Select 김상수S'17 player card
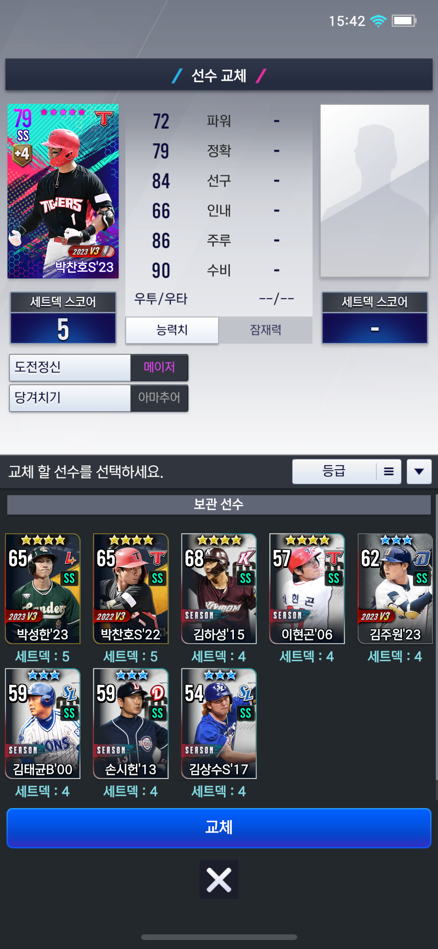This screenshot has width=438, height=949. [219, 723]
